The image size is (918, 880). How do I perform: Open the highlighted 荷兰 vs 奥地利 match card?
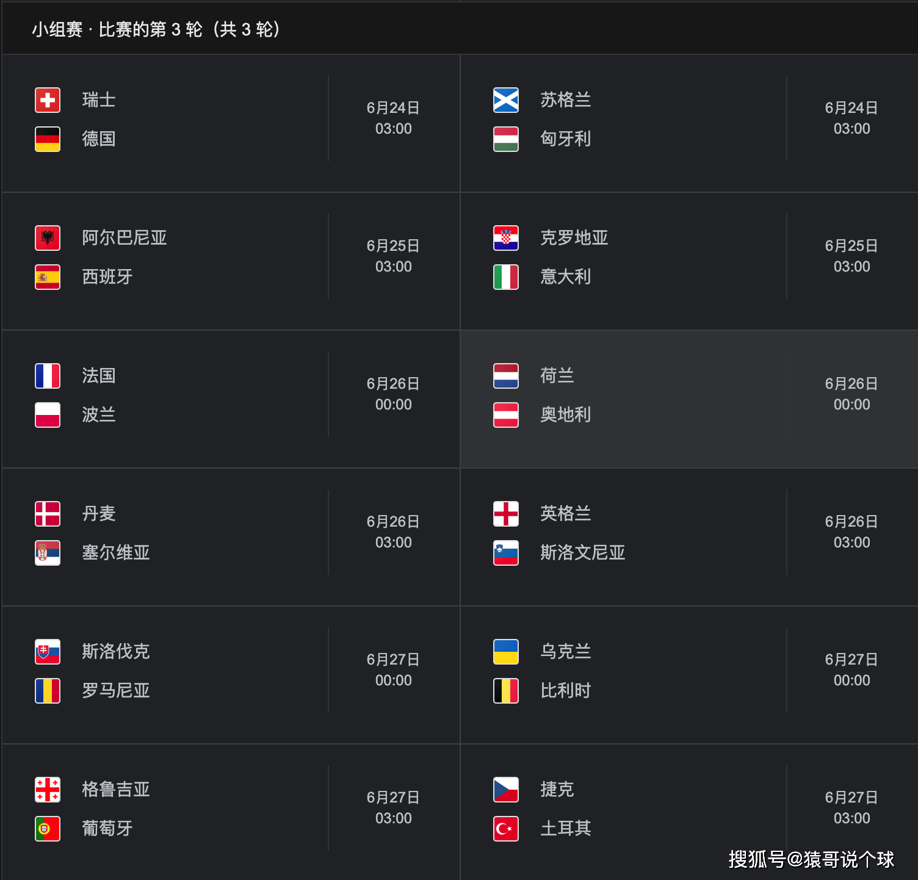(x=689, y=399)
